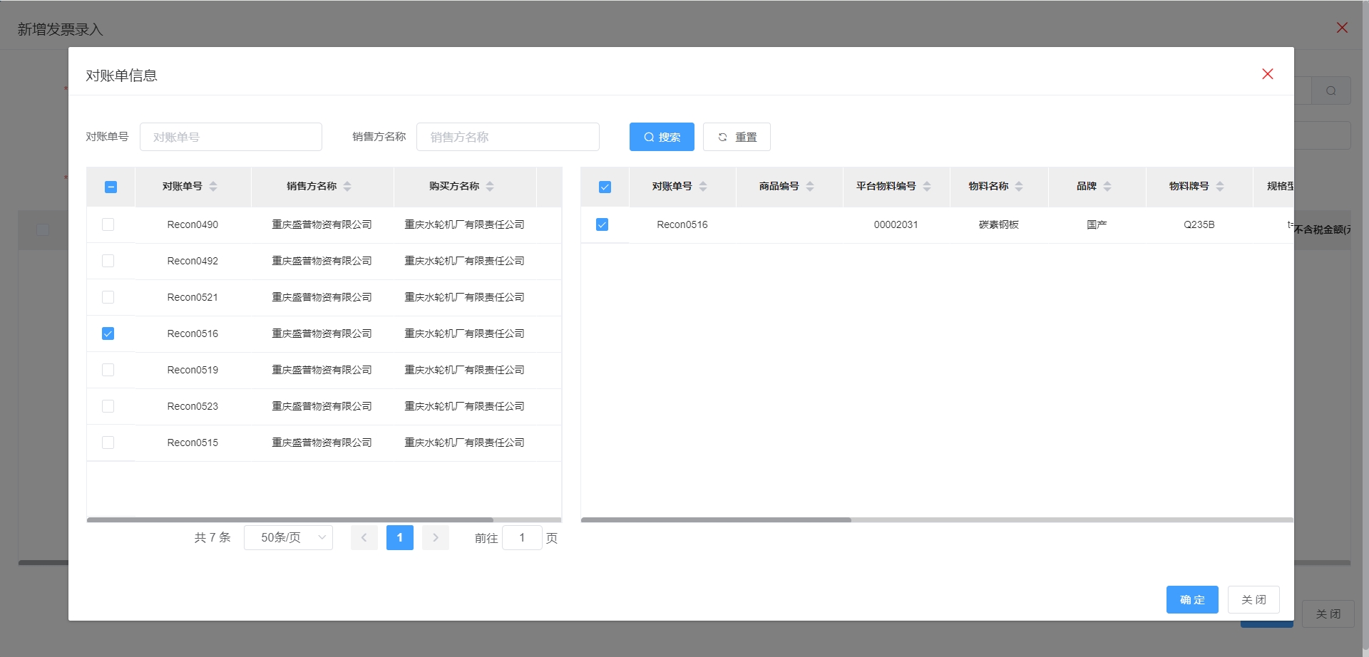Screen dimensions: 1369x657
Task: Sort right table by 品牌 column
Action: (x=1107, y=187)
